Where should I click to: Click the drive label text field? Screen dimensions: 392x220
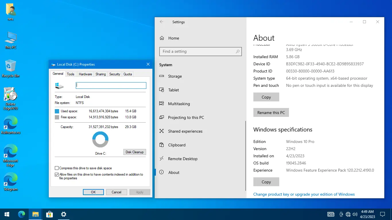click(x=111, y=85)
